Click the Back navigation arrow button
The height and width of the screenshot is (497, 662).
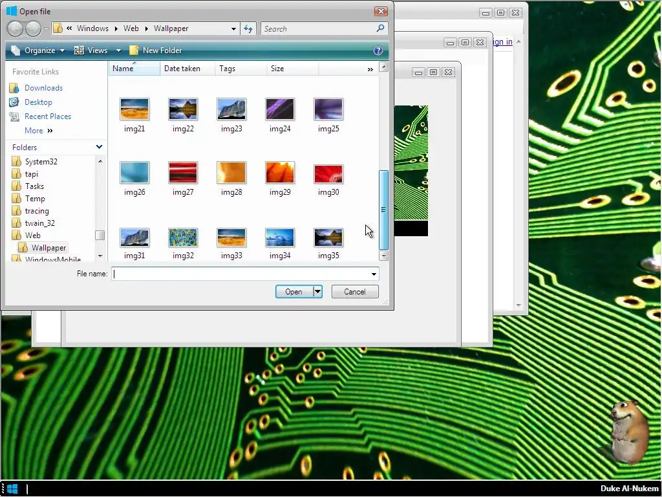coord(15,28)
